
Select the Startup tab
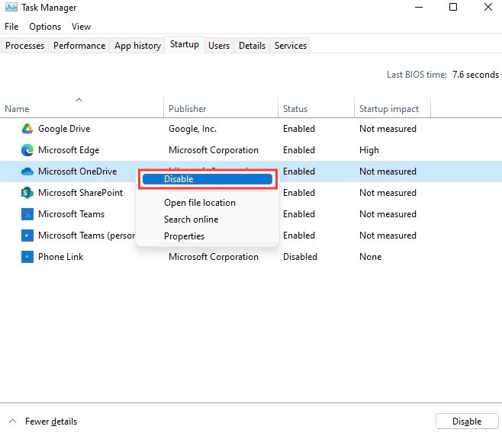(185, 44)
